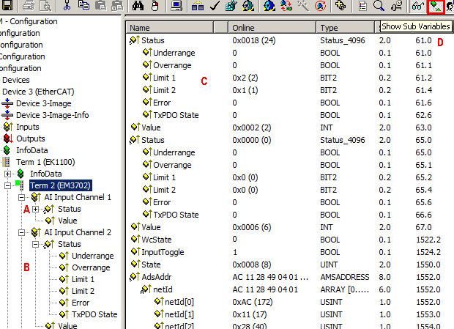Click the Paste clipboard icon
The height and width of the screenshot is (329, 454).
pos(100,5)
